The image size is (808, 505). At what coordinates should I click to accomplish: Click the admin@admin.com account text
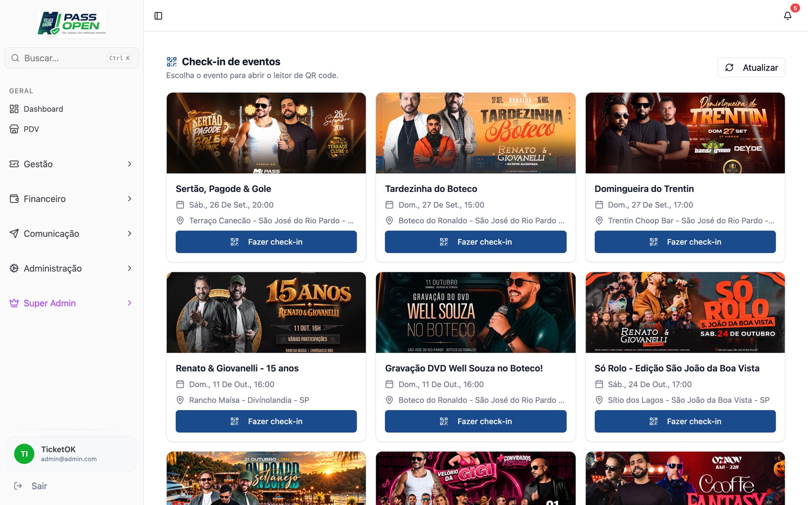(69, 459)
